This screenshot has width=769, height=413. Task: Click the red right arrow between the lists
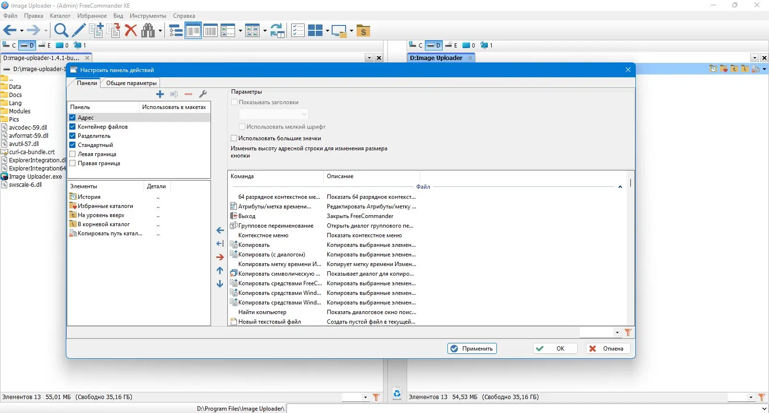pos(220,257)
